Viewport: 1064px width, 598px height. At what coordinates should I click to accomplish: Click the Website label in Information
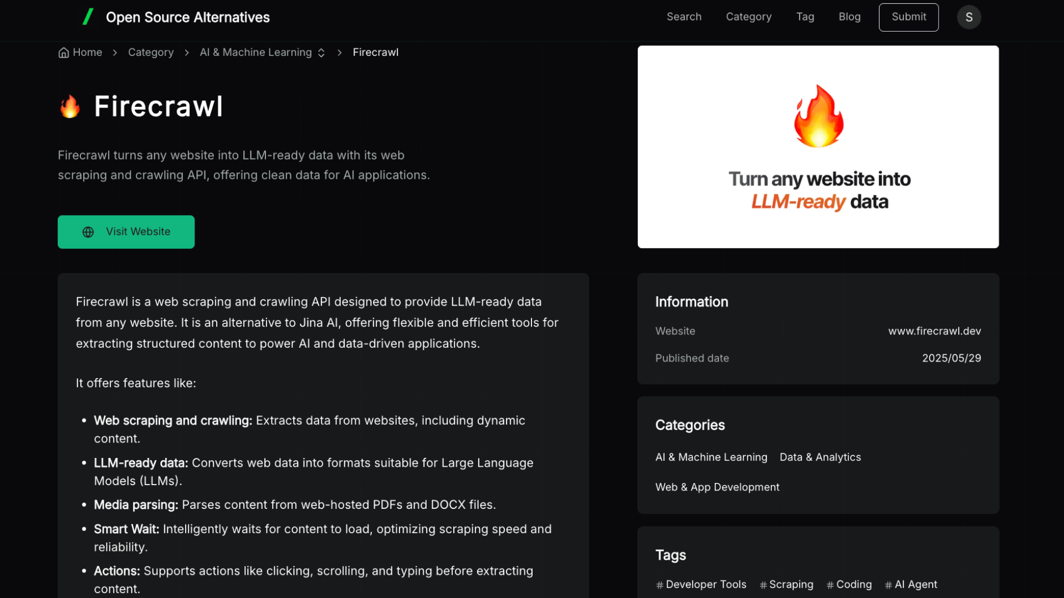click(x=675, y=331)
